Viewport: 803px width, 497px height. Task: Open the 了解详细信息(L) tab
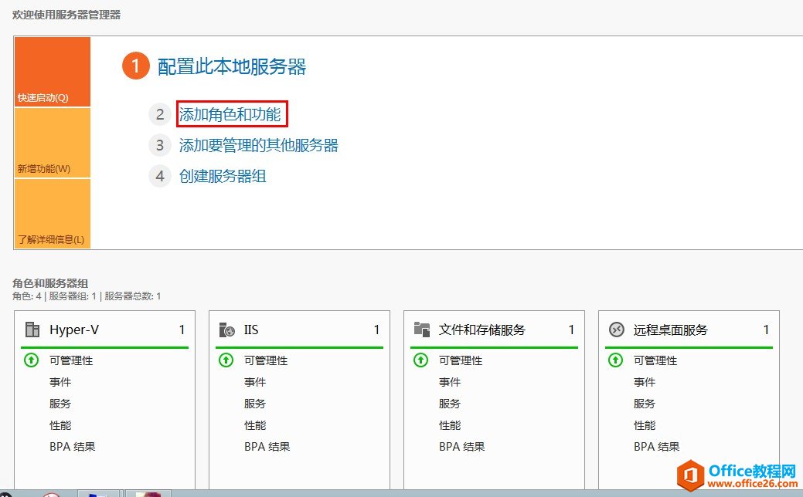(x=53, y=214)
